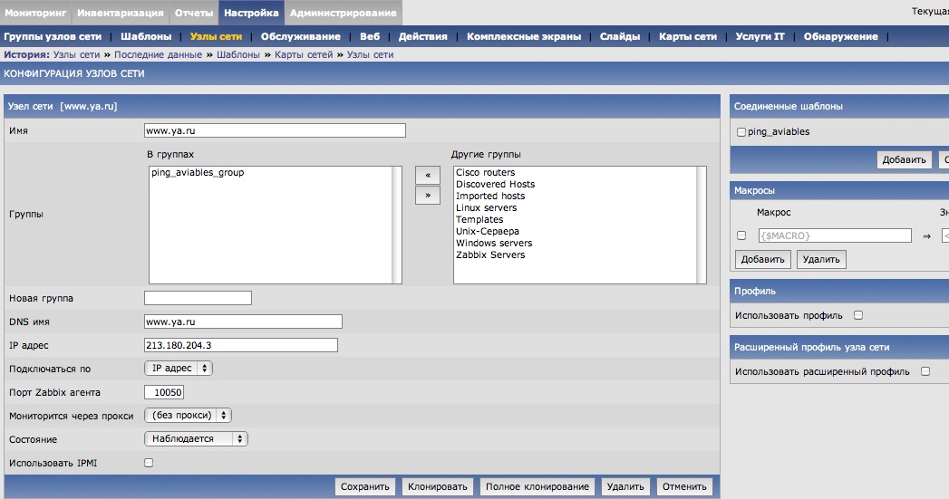The image size is (949, 499).
Task: Open Карты сети submenu item
Action: (x=688, y=36)
